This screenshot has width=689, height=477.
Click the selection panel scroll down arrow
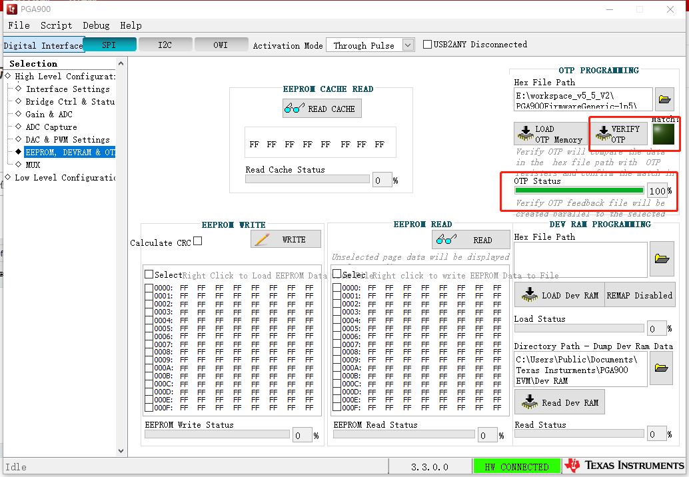click(121, 451)
